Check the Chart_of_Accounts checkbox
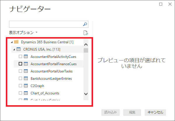175x121 pixels. 20,93
